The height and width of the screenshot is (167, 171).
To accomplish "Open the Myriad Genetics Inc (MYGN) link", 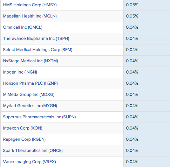I will coord(30,106).
